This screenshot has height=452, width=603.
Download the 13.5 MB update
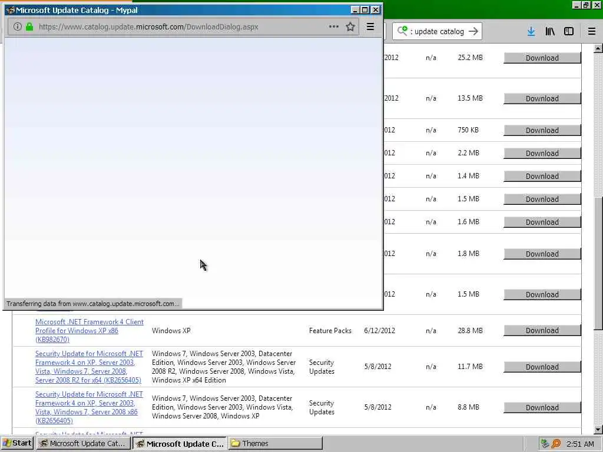click(x=542, y=99)
